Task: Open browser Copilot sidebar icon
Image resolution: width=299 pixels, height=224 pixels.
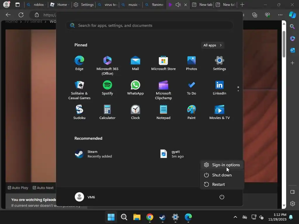Action: coord(292,15)
